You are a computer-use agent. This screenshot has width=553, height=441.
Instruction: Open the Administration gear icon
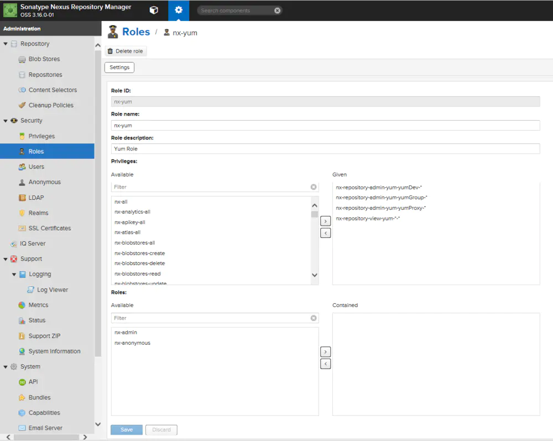click(x=179, y=10)
